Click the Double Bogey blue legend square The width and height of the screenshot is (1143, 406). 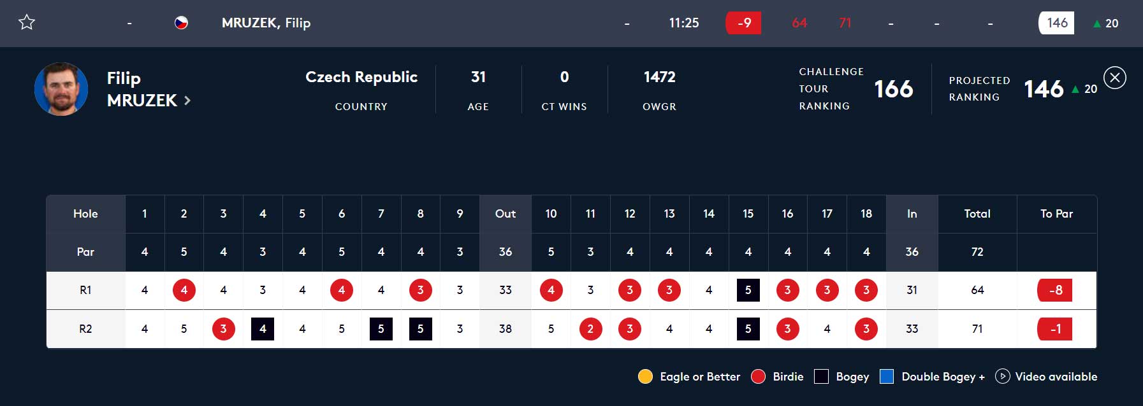886,376
